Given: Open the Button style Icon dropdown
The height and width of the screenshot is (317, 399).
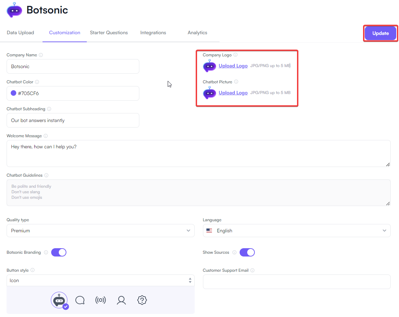Looking at the screenshot, I should pos(101,280).
